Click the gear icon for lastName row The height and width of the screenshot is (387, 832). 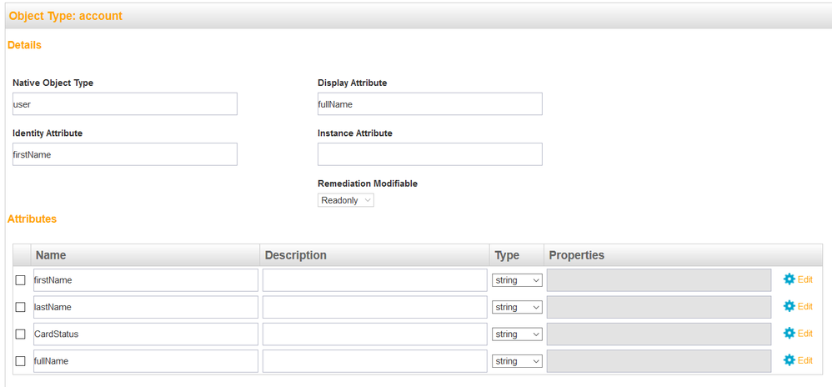789,306
